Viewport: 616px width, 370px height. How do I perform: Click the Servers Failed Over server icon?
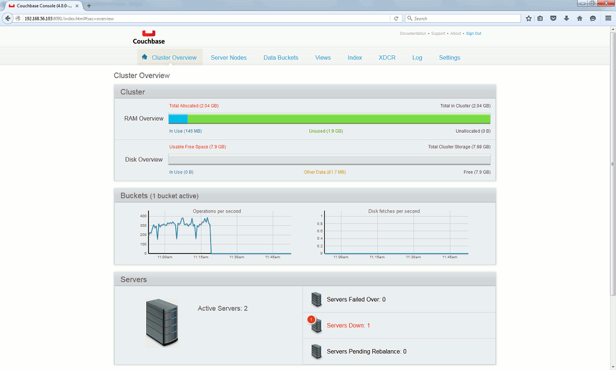[x=316, y=299]
